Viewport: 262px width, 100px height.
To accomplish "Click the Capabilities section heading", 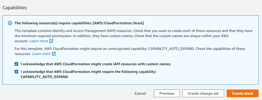I will tap(15, 8).
